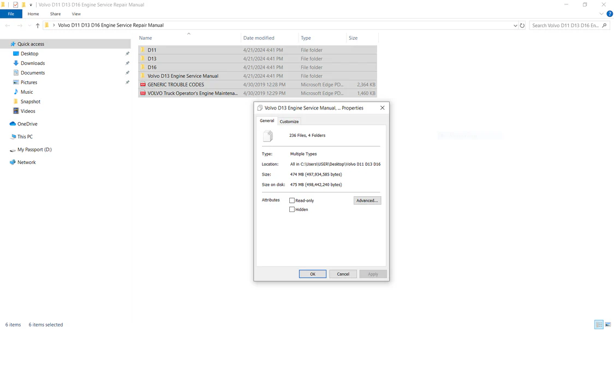Open the File menu

point(11,14)
